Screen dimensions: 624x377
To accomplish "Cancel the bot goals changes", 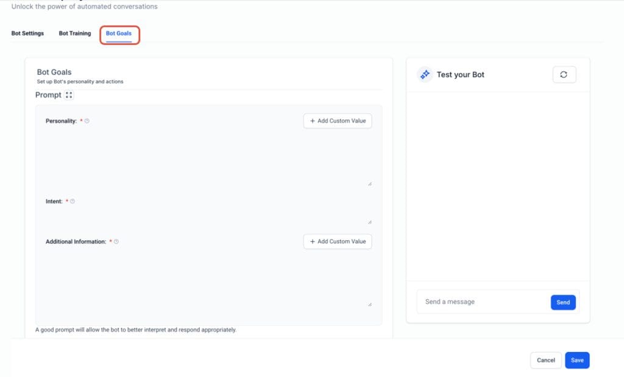I will tap(545, 360).
